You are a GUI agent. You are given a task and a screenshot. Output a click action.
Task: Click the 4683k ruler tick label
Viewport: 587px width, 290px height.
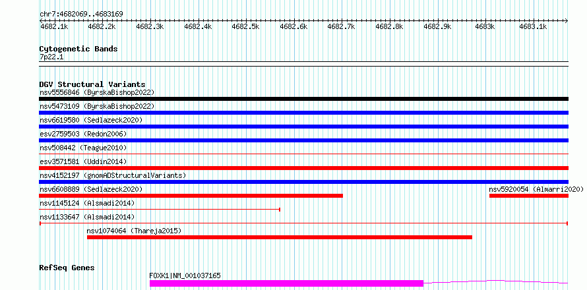(485, 26)
